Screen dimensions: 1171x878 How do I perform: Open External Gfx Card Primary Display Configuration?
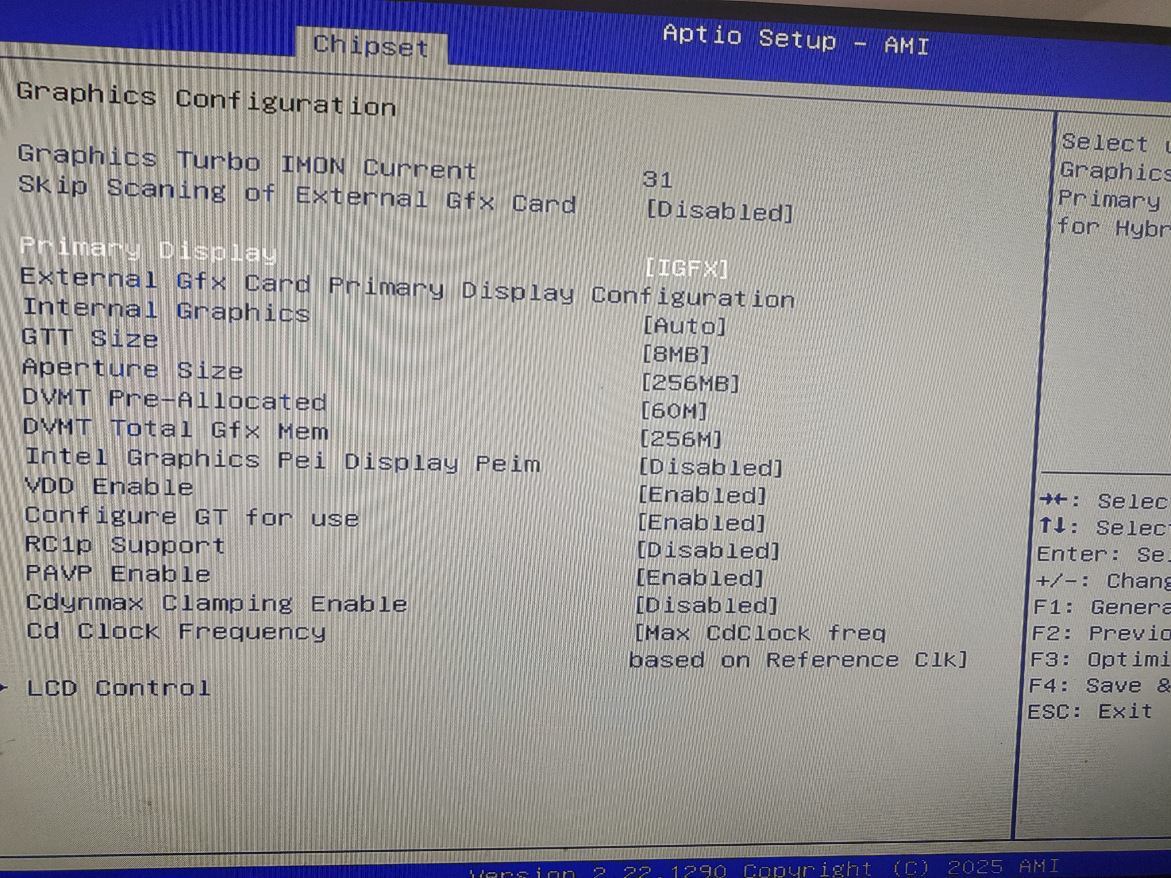point(407,289)
